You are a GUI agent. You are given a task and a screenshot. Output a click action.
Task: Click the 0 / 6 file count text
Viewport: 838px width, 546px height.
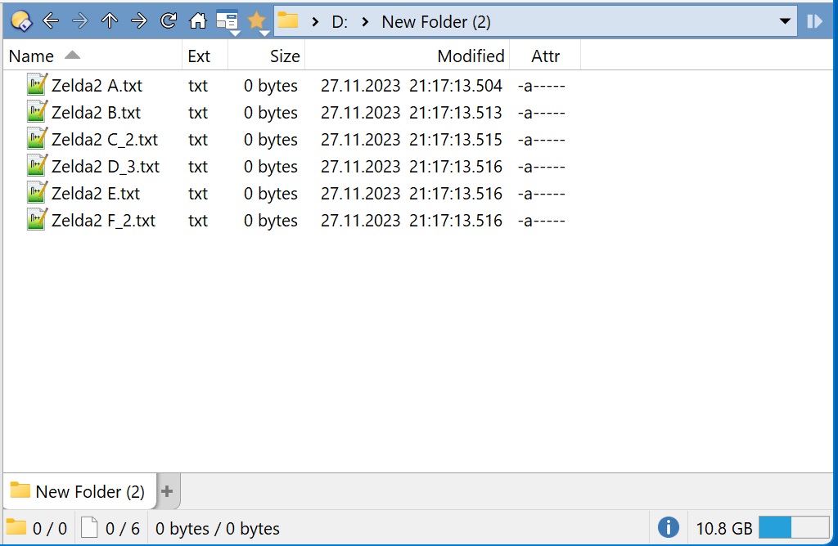123,528
